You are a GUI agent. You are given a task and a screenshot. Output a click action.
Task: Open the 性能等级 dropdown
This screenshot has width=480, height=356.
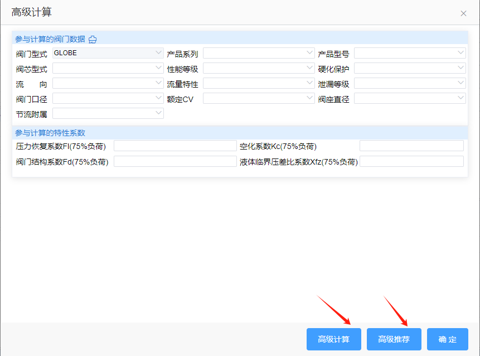click(x=259, y=68)
